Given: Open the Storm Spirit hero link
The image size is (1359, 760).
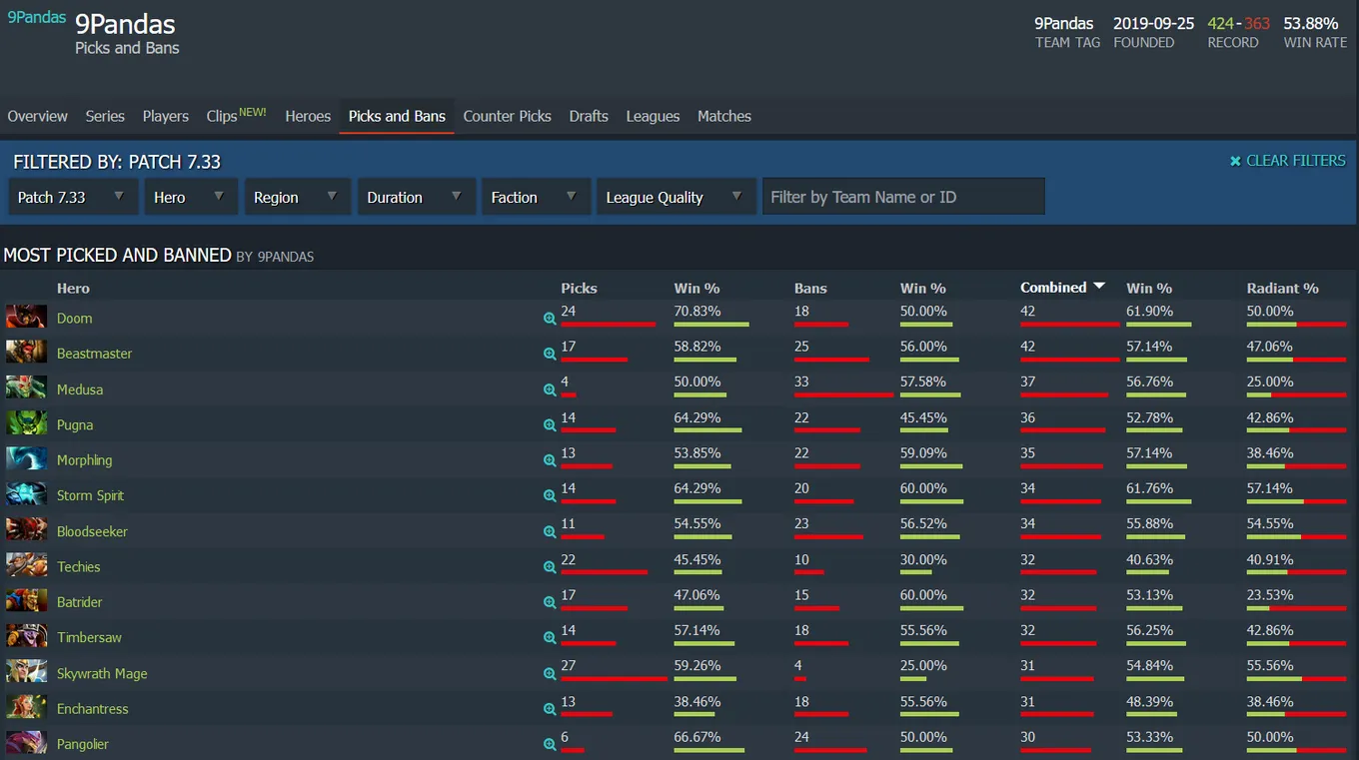Looking at the screenshot, I should click(90, 495).
